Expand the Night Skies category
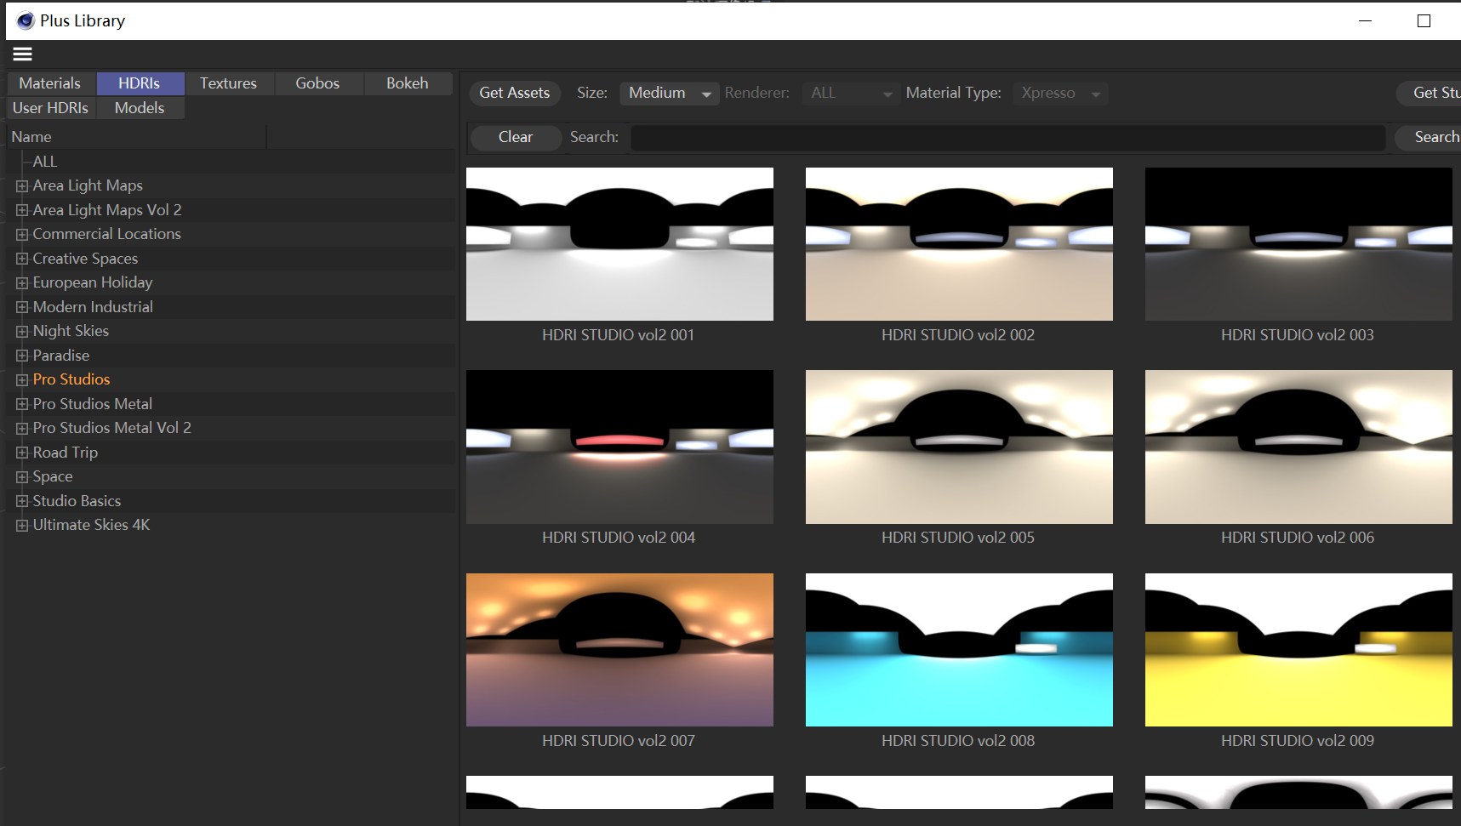 22,331
